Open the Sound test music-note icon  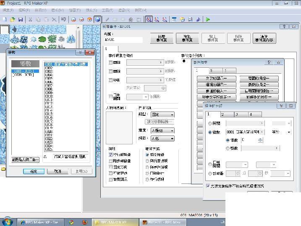pyautogui.click(x=198, y=19)
